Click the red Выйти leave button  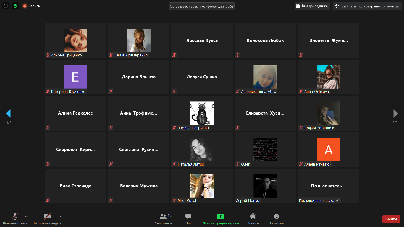[x=391, y=219]
